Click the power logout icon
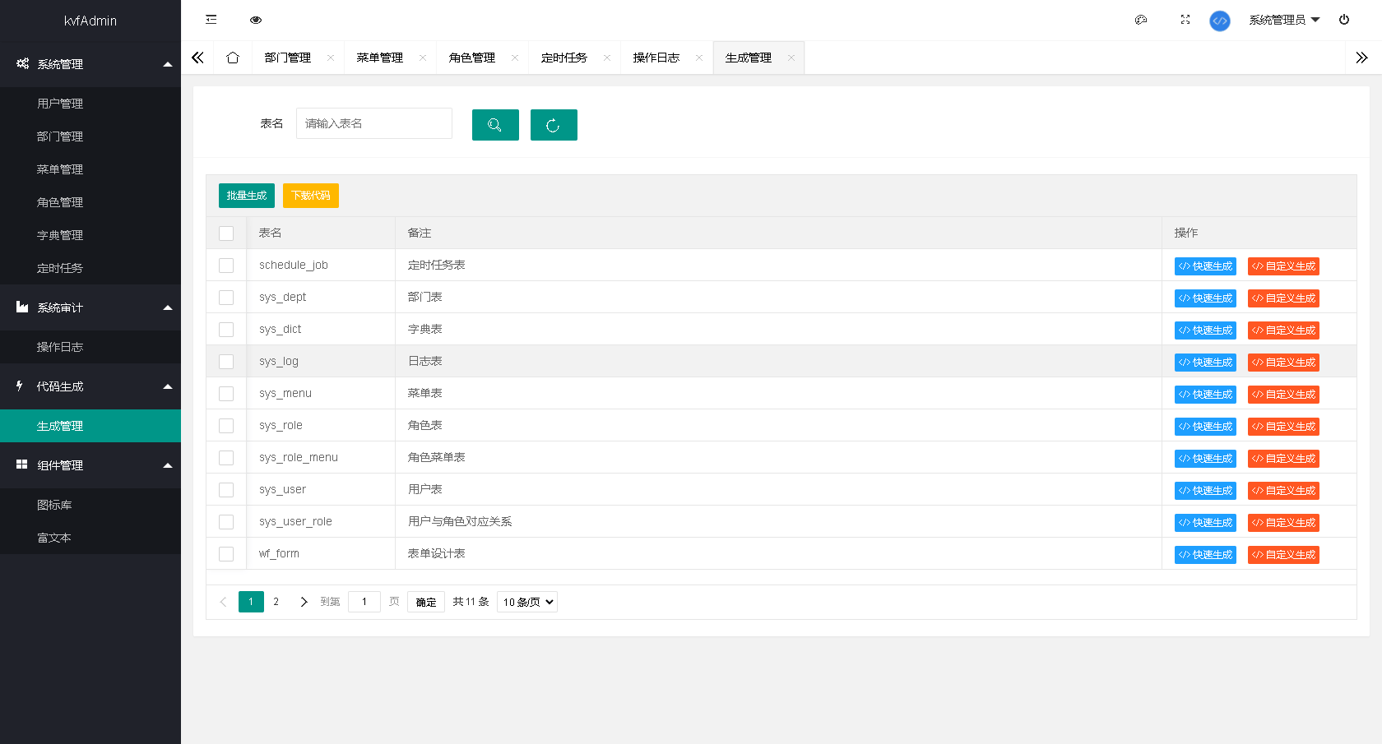 (1344, 19)
